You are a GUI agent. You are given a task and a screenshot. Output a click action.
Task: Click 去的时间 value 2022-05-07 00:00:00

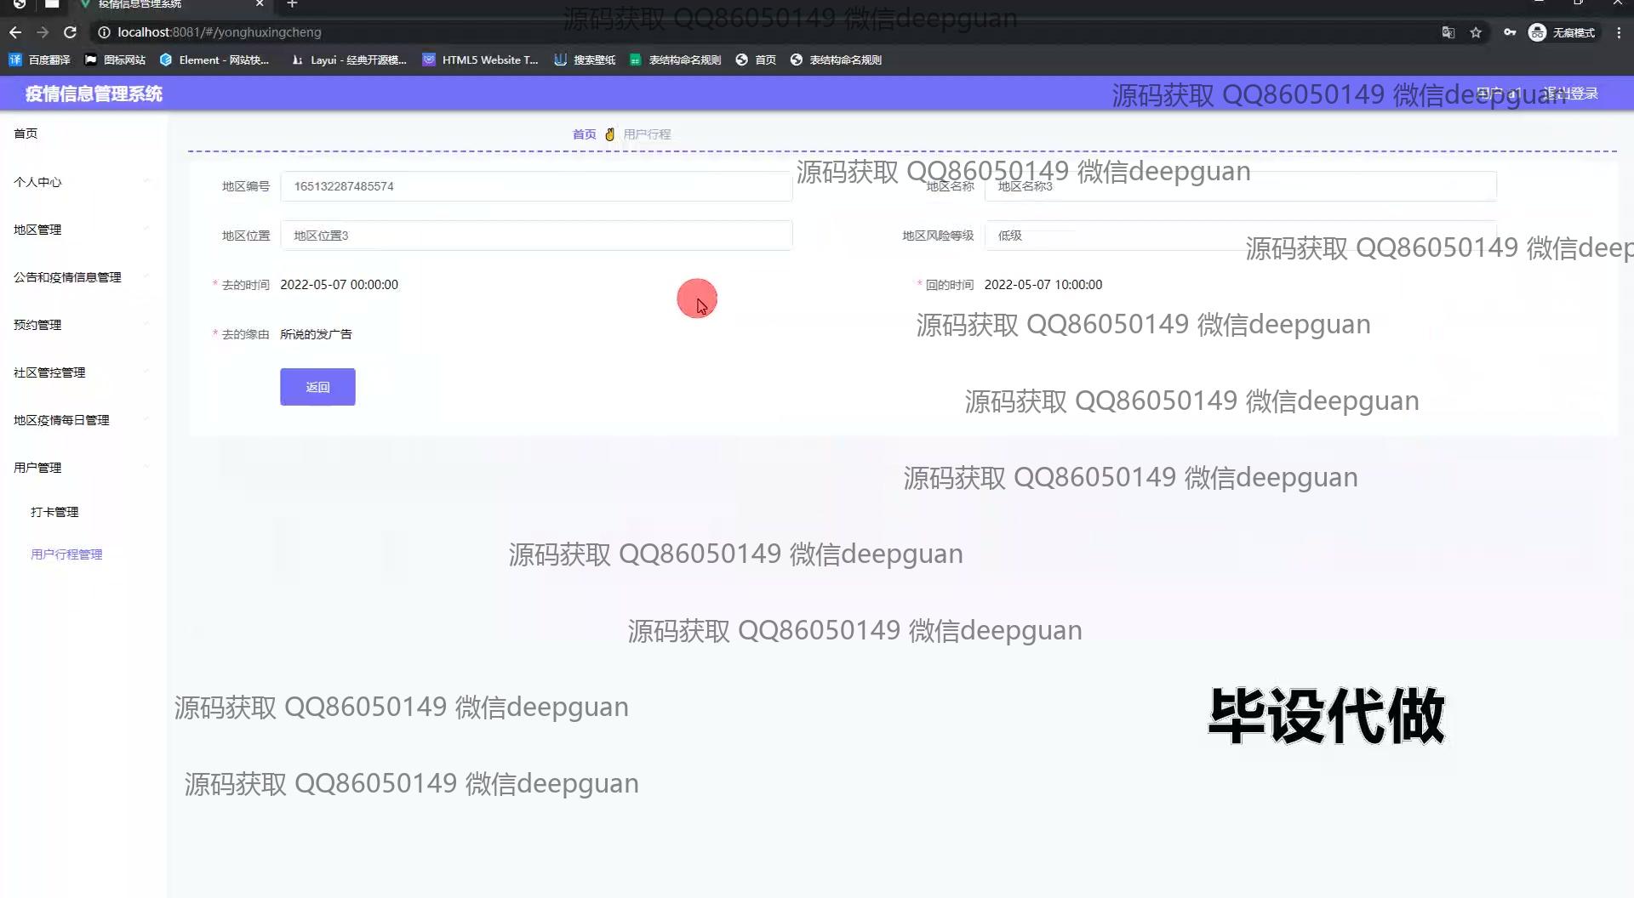pyautogui.click(x=339, y=285)
